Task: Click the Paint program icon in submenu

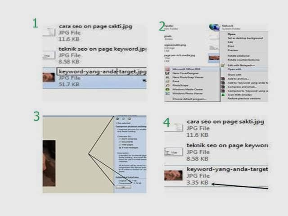Action: pos(167,81)
